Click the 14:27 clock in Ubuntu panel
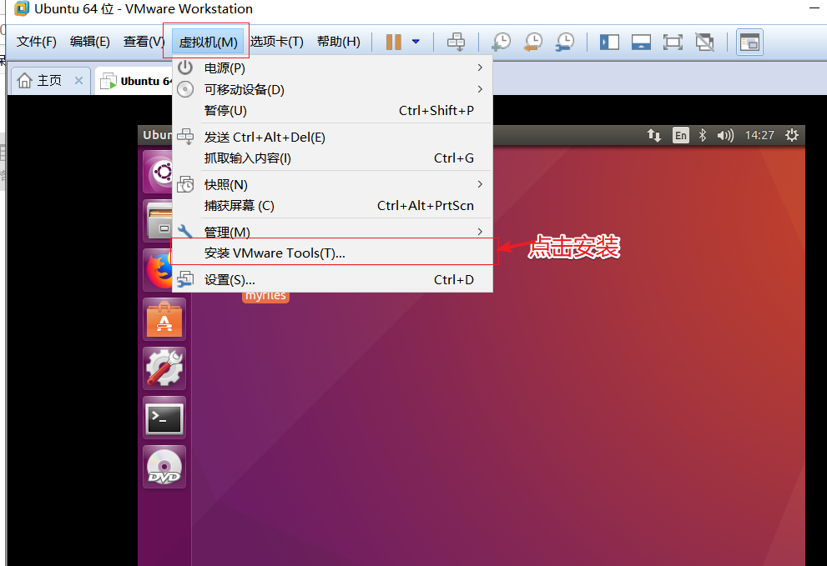The image size is (827, 566). click(759, 135)
